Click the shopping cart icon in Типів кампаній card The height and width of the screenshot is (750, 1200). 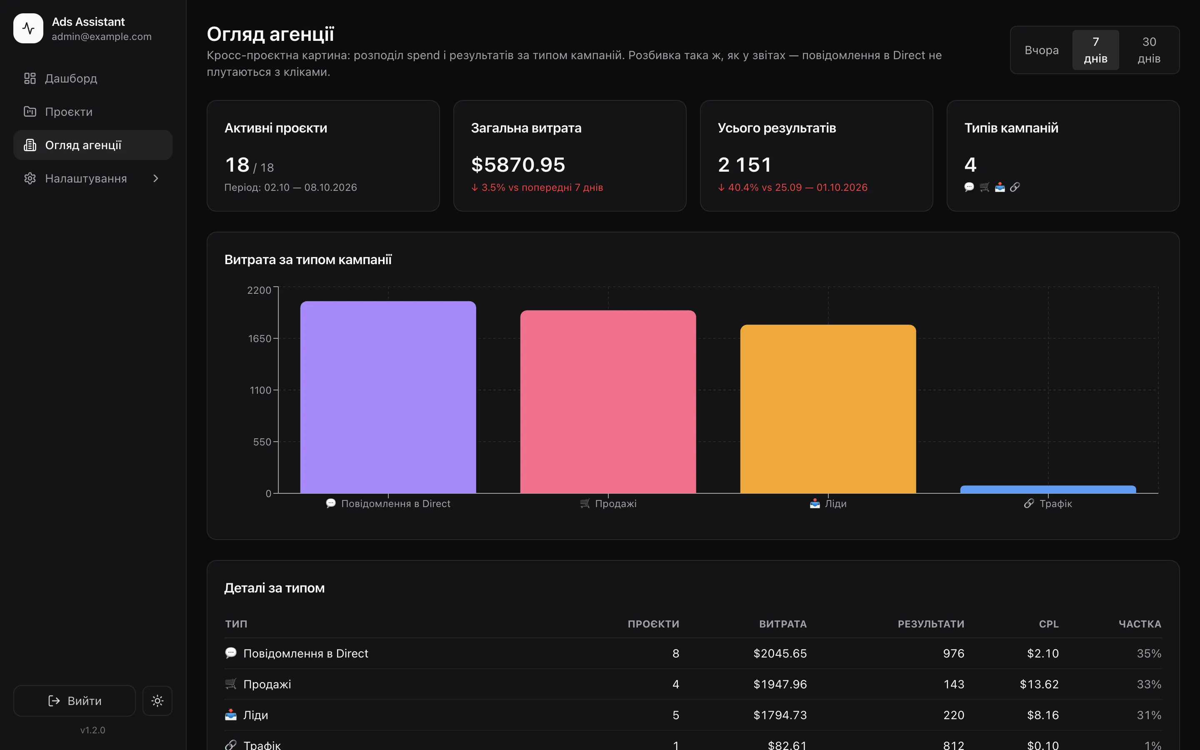[x=984, y=187]
